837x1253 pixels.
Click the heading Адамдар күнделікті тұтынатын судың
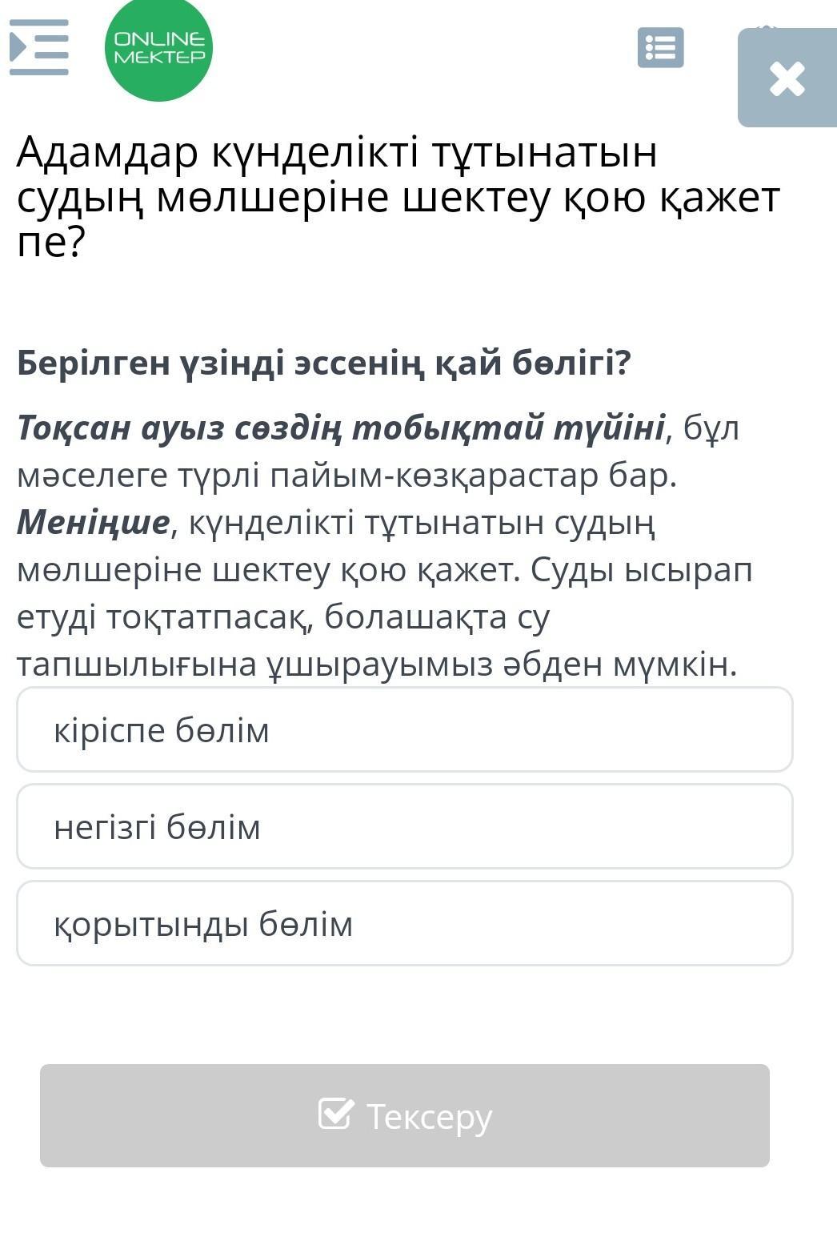point(336,175)
